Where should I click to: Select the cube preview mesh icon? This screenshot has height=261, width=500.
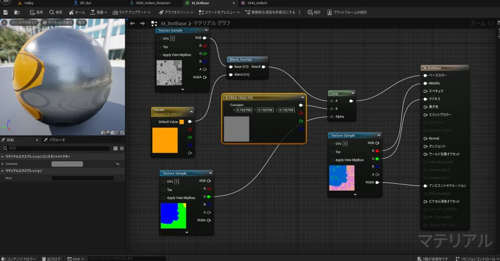[x=117, y=132]
